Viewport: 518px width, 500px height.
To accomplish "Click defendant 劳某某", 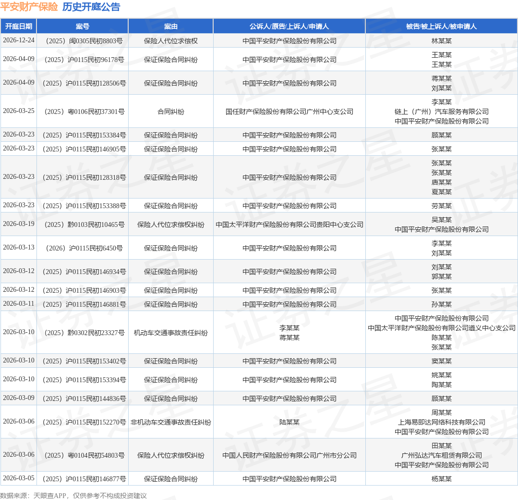I will click(441, 206).
